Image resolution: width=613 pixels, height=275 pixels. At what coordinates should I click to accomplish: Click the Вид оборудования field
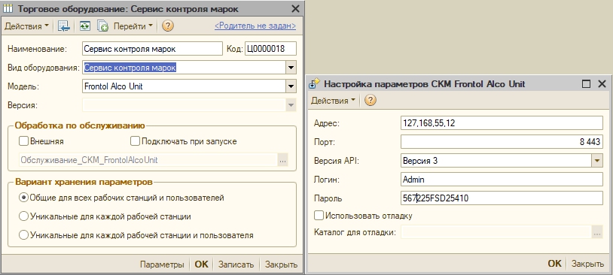185,68
